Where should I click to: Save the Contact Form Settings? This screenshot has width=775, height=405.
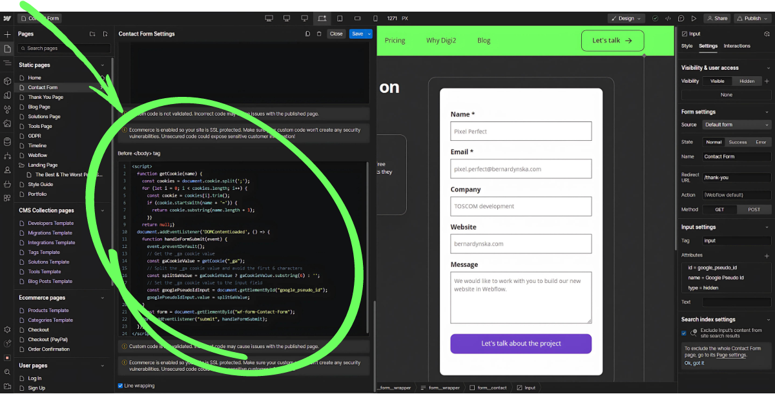point(357,34)
